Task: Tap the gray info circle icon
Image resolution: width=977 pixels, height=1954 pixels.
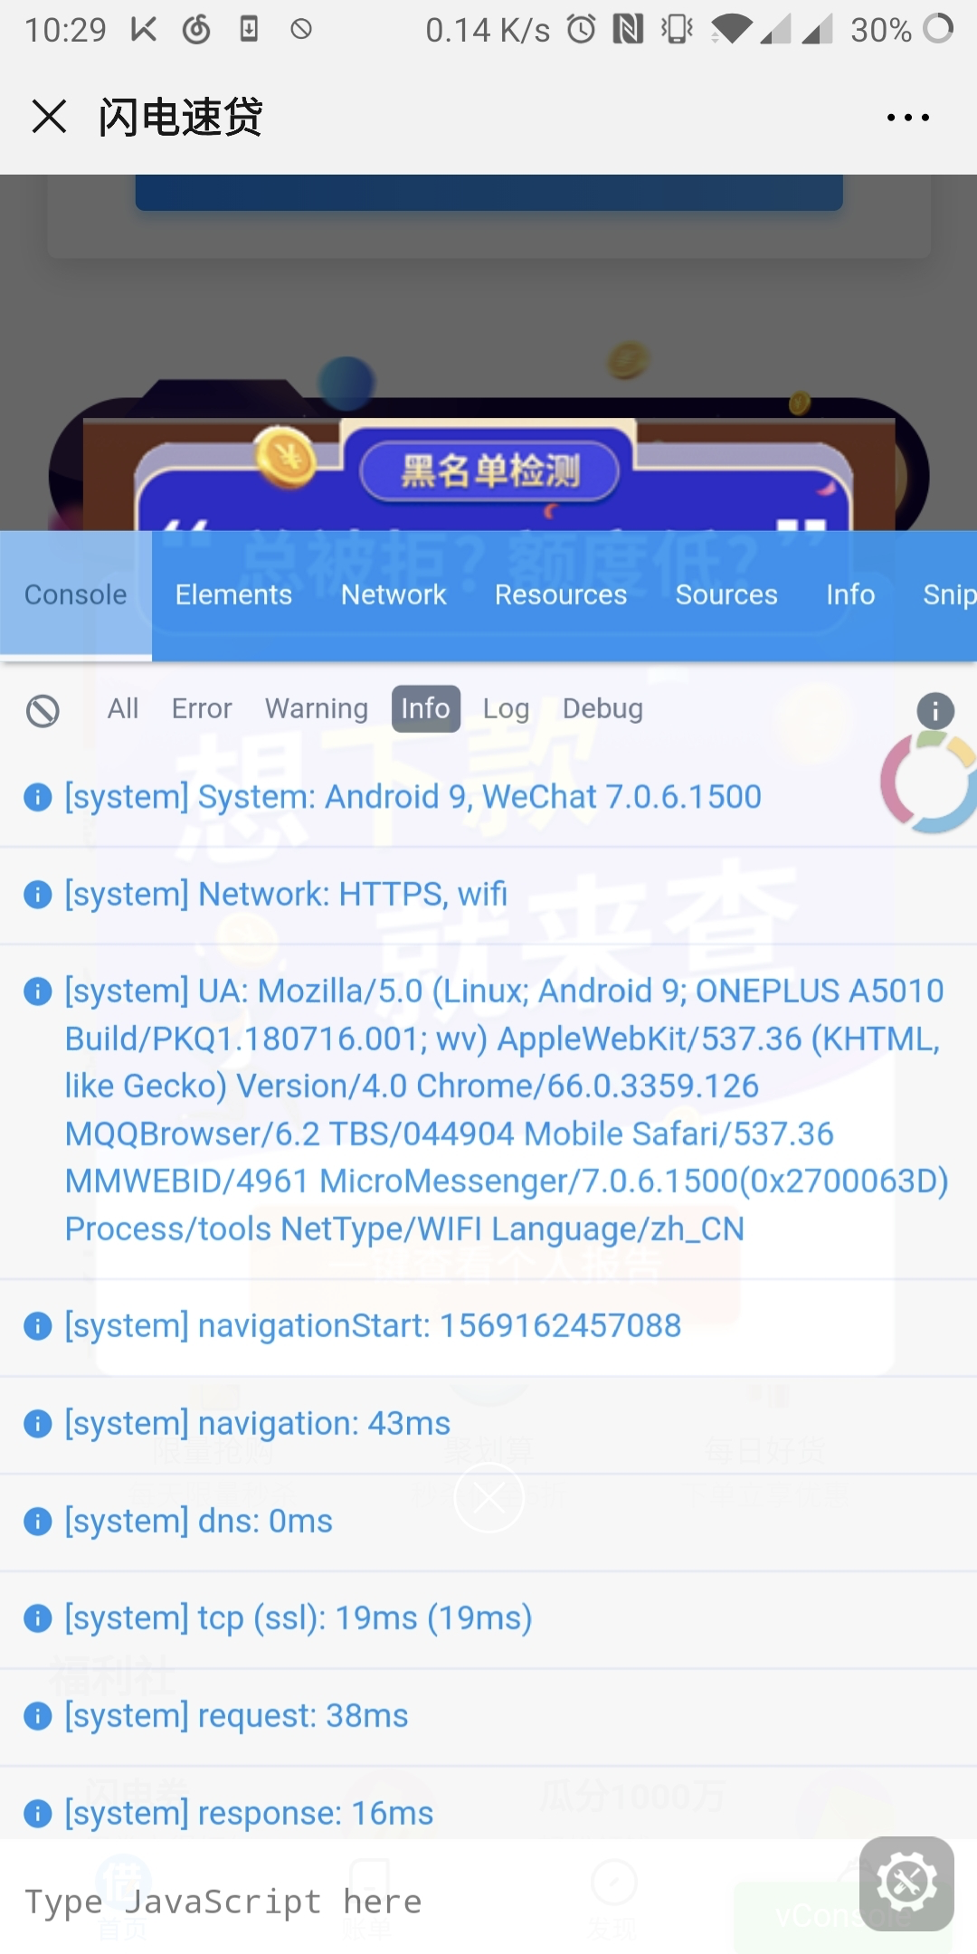Action: click(x=935, y=711)
